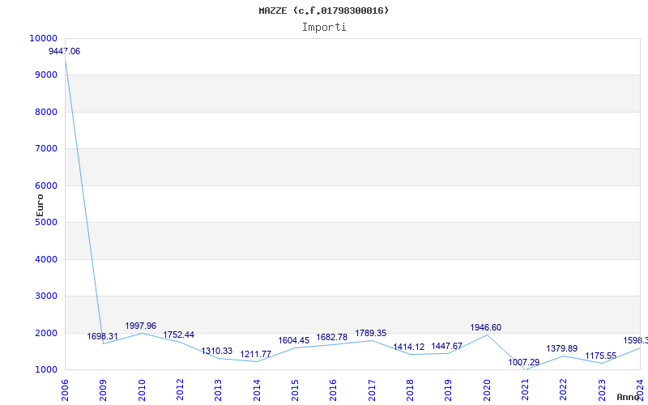This screenshot has height=405, width=648.
Task: Click the 2019 year label
Action: (x=449, y=390)
